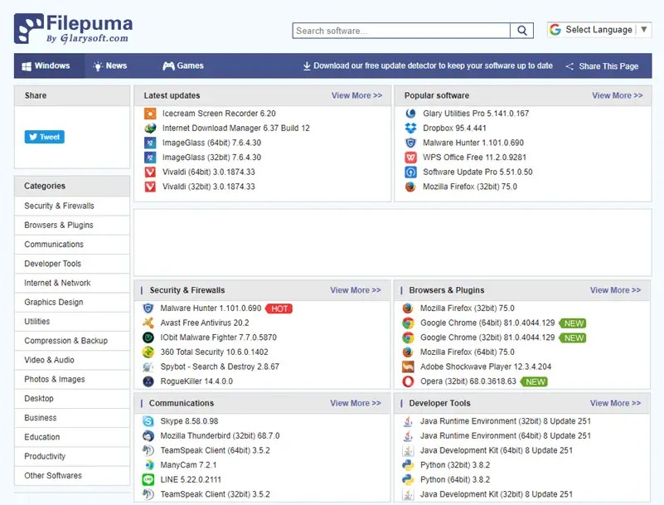Open Video & Audio category
The image size is (664, 505).
[x=72, y=360]
